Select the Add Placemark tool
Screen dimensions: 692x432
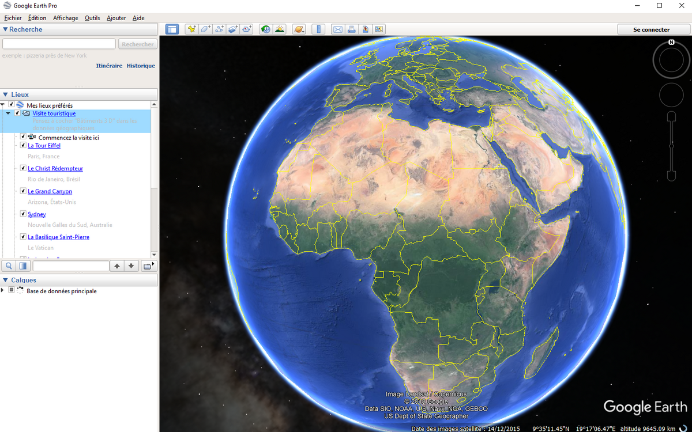[191, 29]
